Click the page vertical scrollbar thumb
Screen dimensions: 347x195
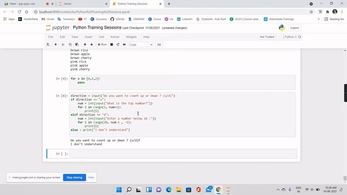tap(345, 178)
